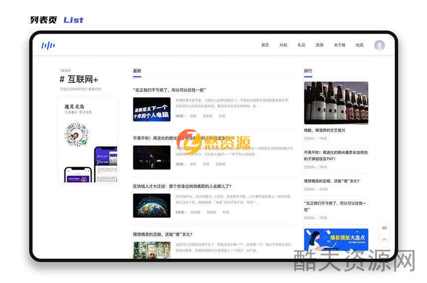Click the dark stage photo thumbnail
The height and width of the screenshot is (283, 427).
(151, 157)
